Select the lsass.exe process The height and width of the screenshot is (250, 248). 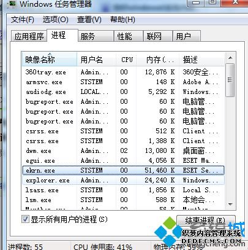point(123,190)
